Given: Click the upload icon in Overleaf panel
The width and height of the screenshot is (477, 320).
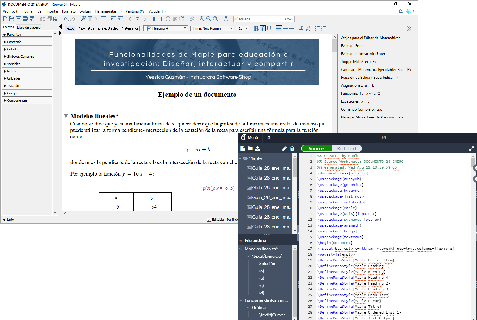Looking at the screenshot, I should click(258, 148).
